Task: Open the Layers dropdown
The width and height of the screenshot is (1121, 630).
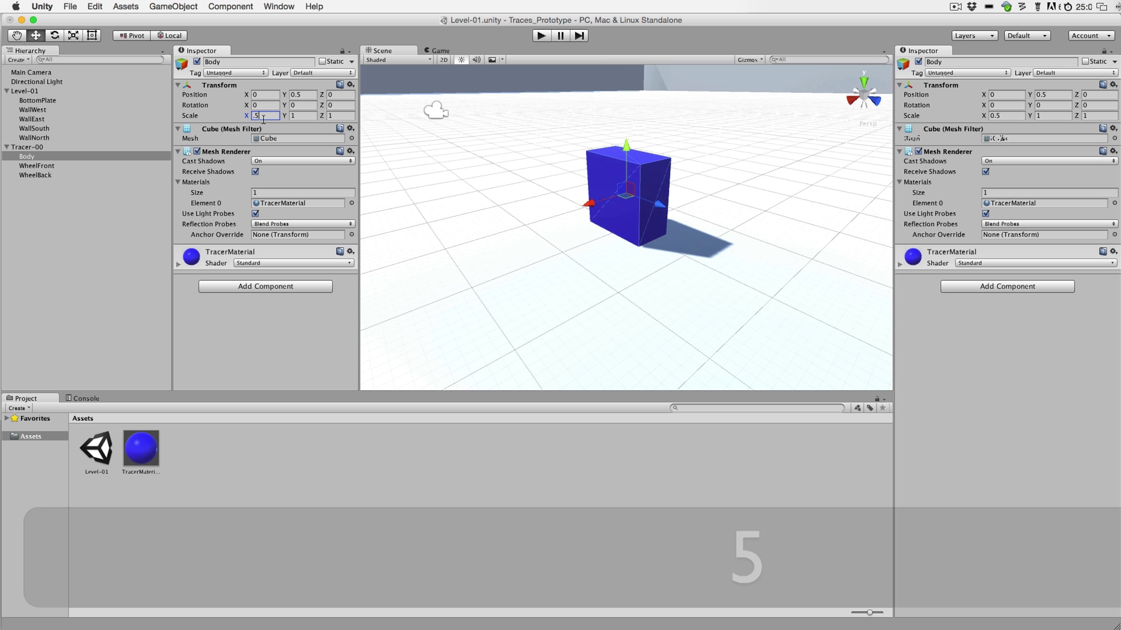Action: (975, 35)
